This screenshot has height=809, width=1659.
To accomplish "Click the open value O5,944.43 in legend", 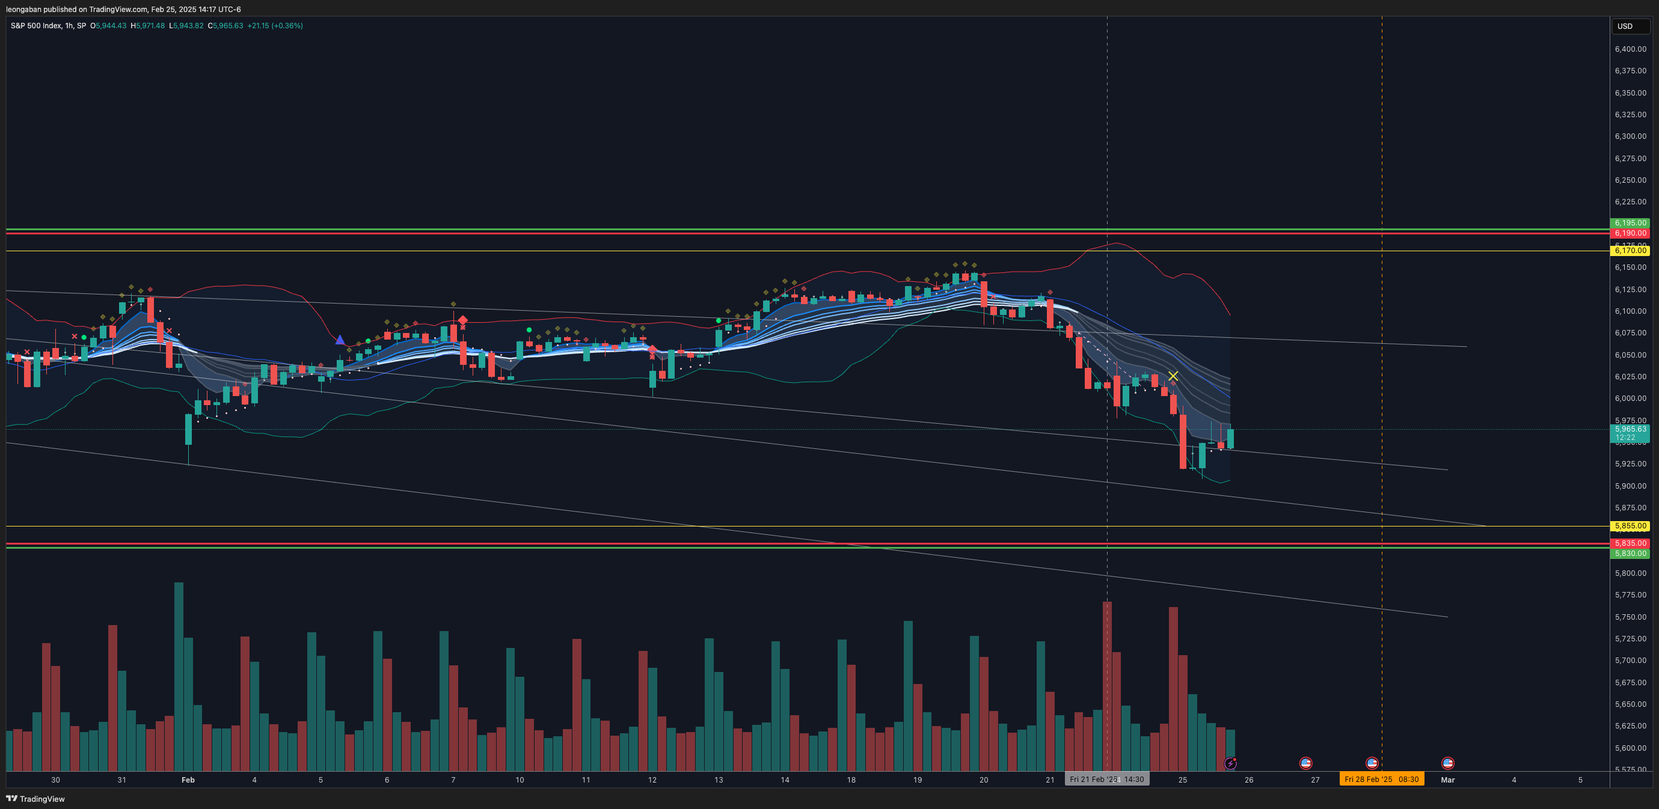I will point(108,26).
